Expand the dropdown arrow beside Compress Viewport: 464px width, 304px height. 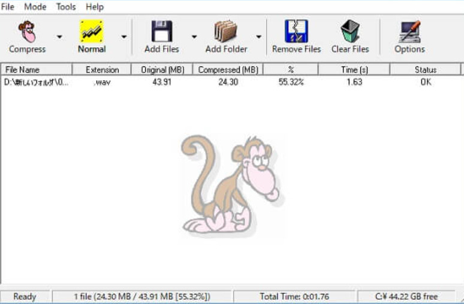[59, 37]
